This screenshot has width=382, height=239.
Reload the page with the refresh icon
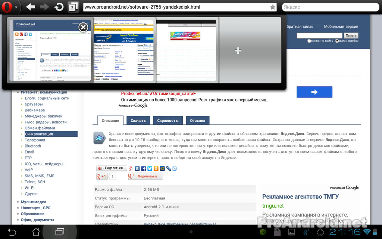point(59,7)
